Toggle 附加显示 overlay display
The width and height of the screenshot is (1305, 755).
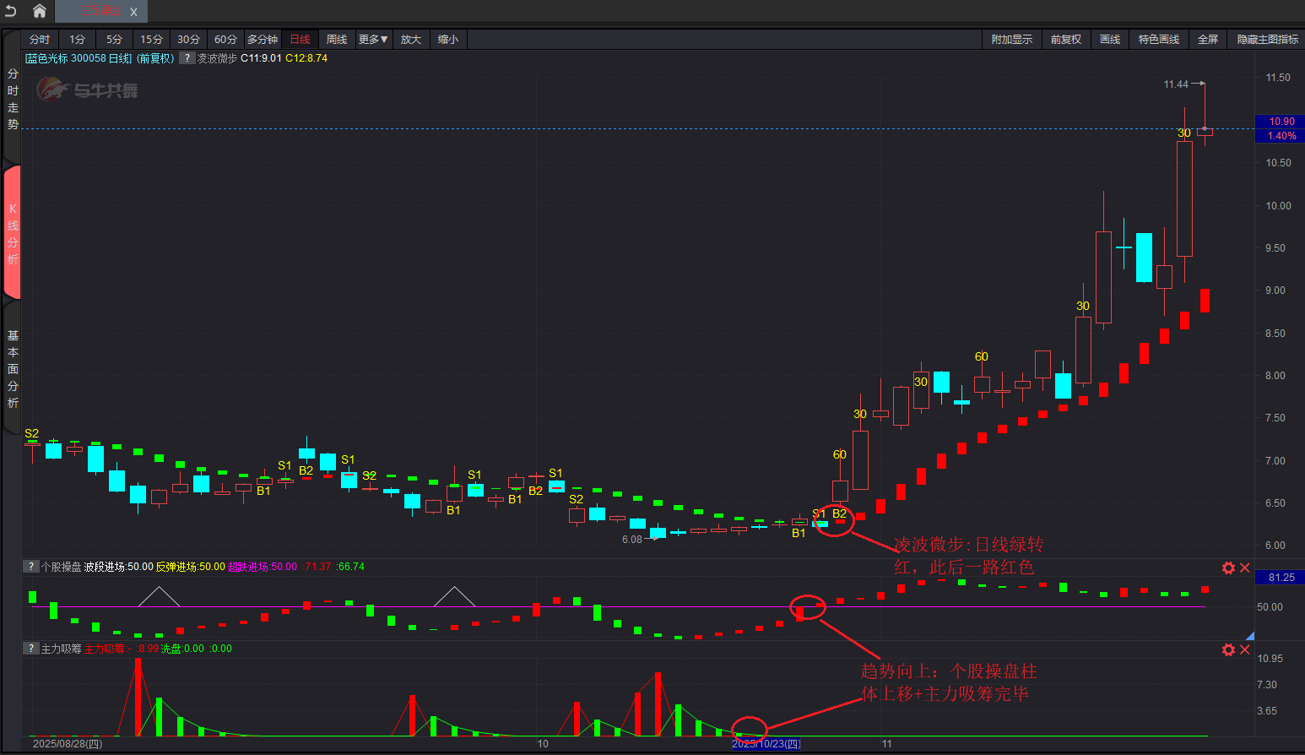tap(1011, 40)
